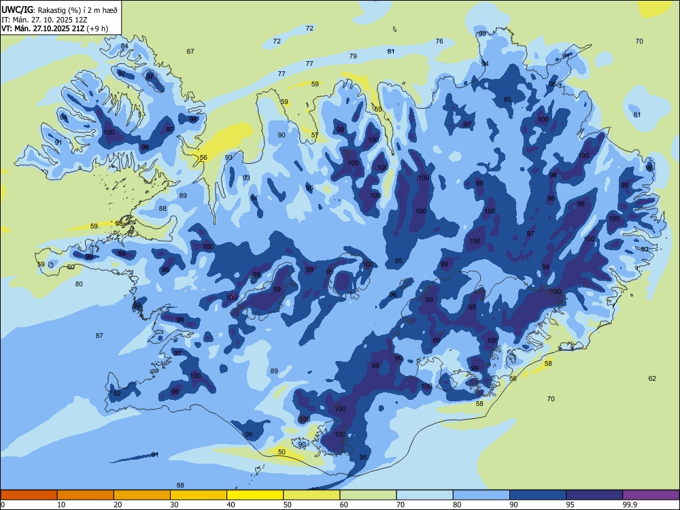Click the 50 humidity value on the map

tap(282, 452)
